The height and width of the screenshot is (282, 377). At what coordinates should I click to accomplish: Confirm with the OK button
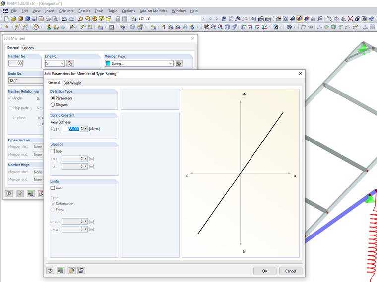265,271
